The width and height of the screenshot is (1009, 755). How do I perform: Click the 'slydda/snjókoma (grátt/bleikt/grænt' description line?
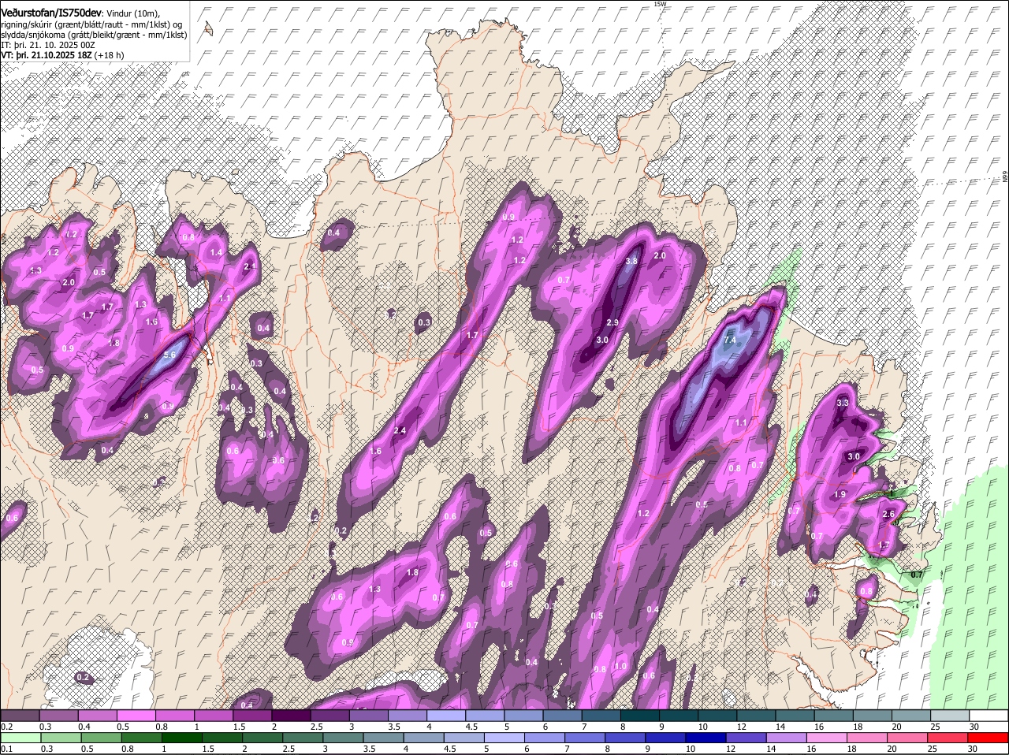click(94, 35)
